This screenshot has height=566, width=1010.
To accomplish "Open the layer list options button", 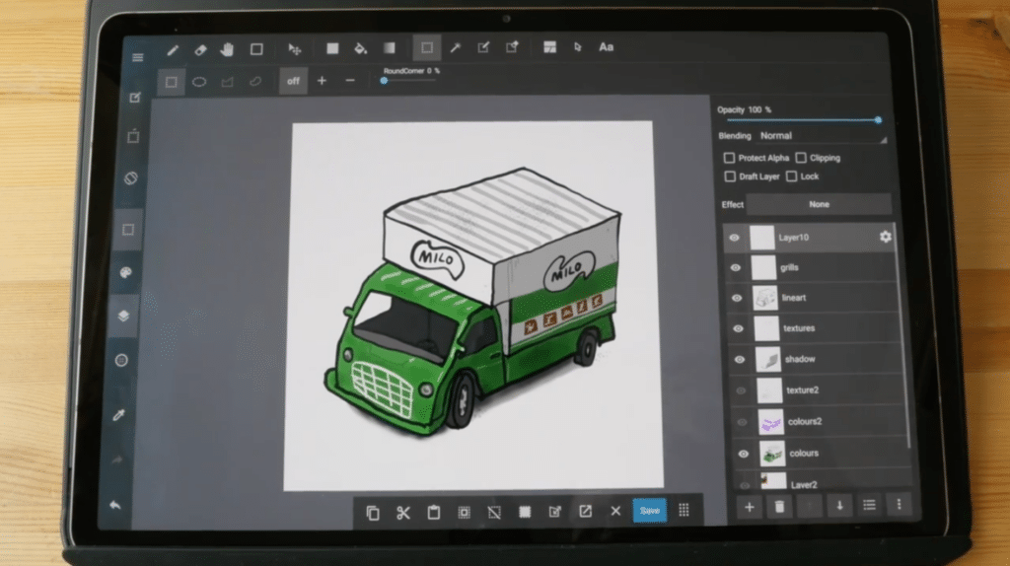I will coord(870,506).
